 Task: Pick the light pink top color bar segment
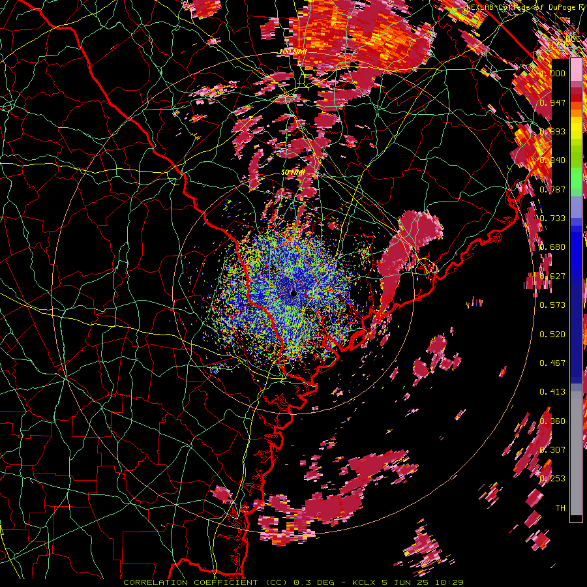coord(576,69)
